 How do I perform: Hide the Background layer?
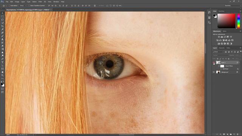(x=214, y=72)
